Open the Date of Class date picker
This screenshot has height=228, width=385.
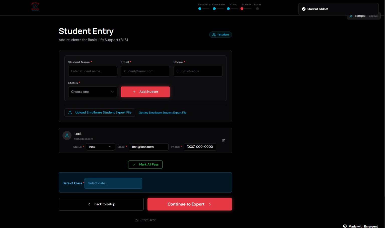tap(113, 183)
